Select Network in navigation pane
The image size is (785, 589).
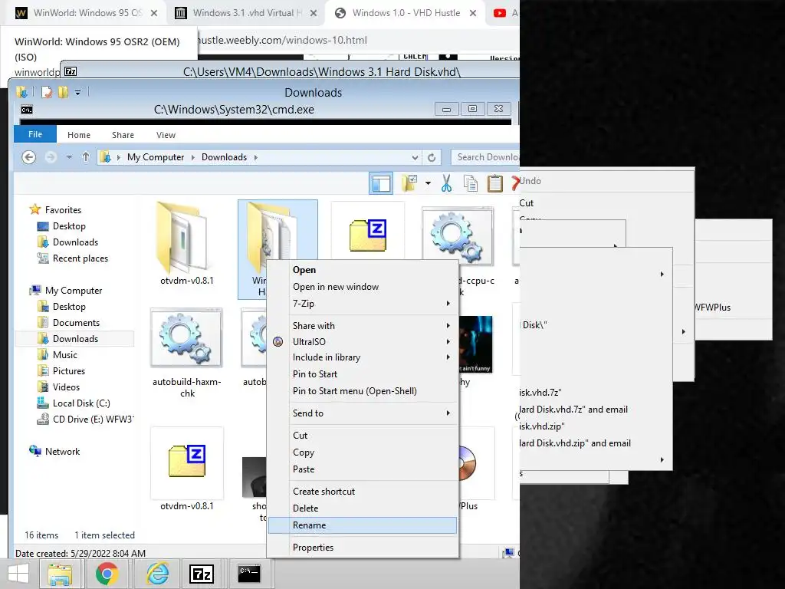[62, 451]
